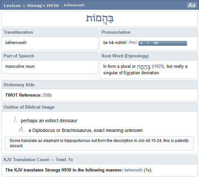Image resolution: width=199 pixels, height=177 pixels.
Task: Click the KJV Translation Count header
Action: coord(38,159)
